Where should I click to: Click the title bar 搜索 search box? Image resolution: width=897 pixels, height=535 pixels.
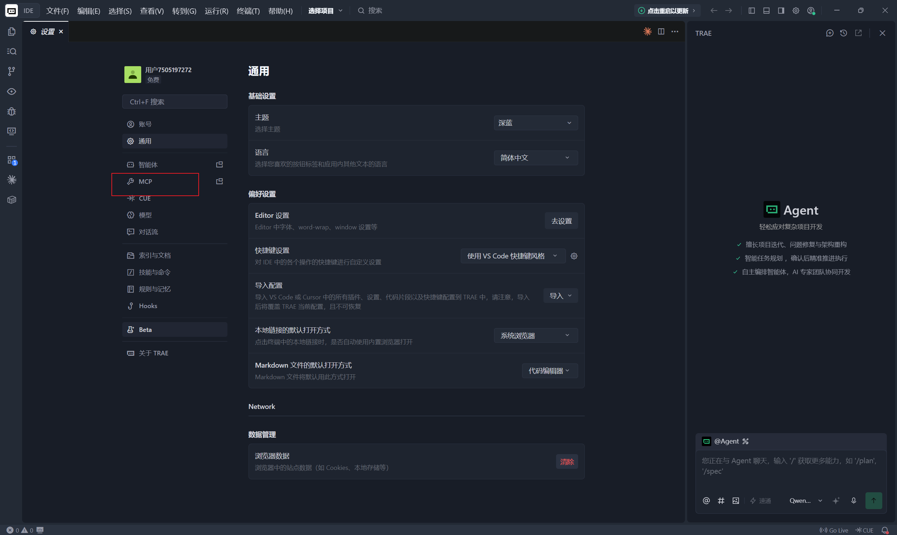(370, 11)
